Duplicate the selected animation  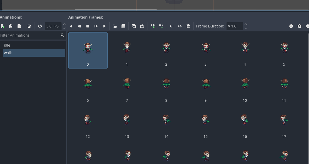click(x=11, y=26)
